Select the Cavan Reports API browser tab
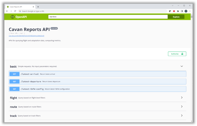Image resolution: width=197 pixels, height=126 pixels. click(21, 7)
